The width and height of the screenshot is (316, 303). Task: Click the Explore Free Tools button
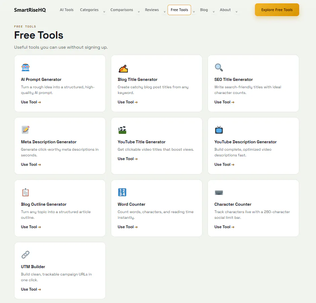(x=277, y=10)
